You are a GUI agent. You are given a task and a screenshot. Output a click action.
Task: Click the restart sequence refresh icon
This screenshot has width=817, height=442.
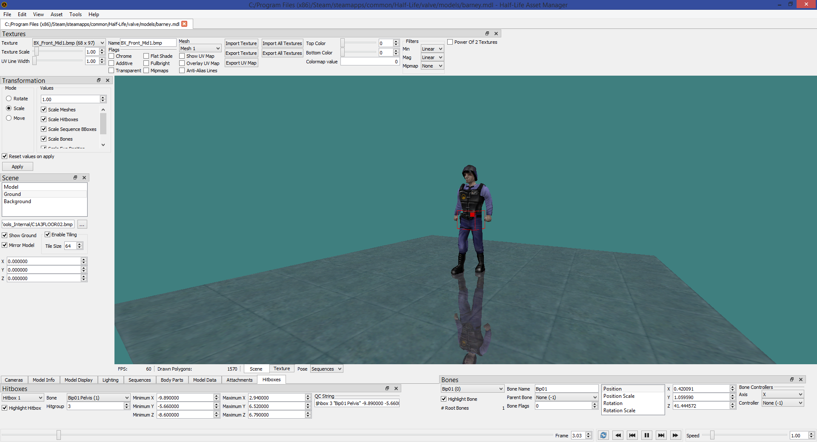pos(603,435)
